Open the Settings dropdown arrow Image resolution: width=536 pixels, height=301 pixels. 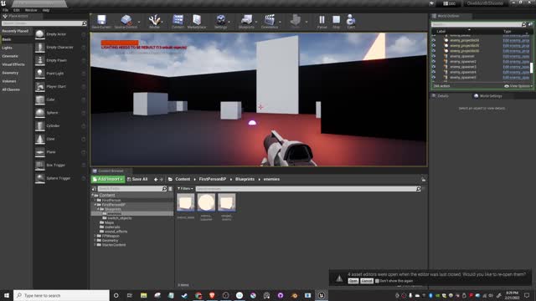[x=229, y=23]
